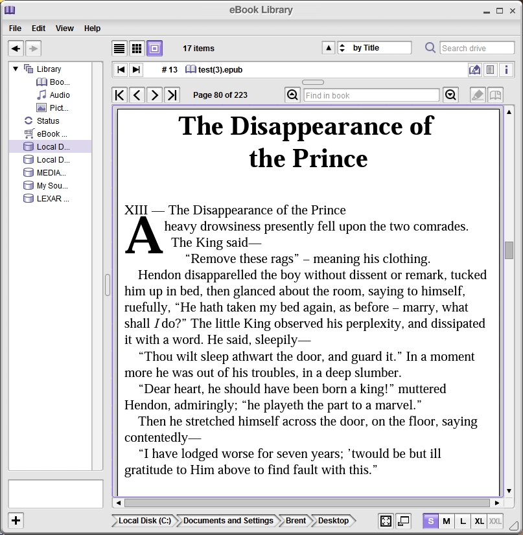Screen dimensions: 523x535
Task: Go to next page
Action: (x=154, y=95)
